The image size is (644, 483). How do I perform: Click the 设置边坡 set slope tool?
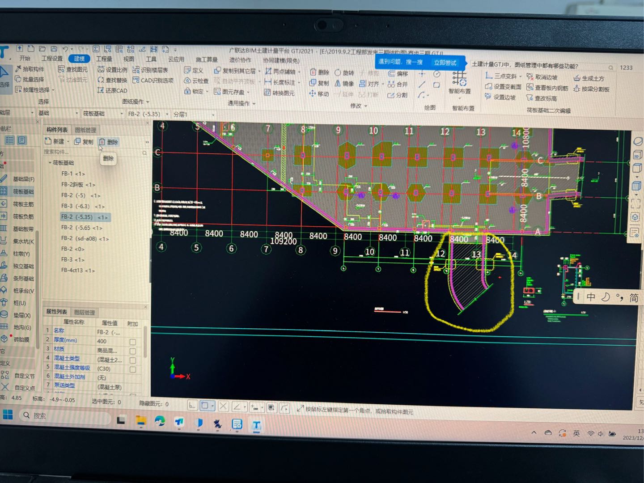(x=500, y=97)
